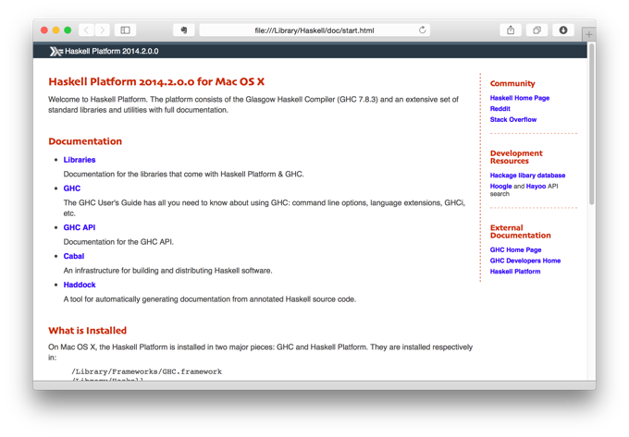The image size is (629, 437).
Task: Add a new tab with the plus button
Action: pos(588,34)
